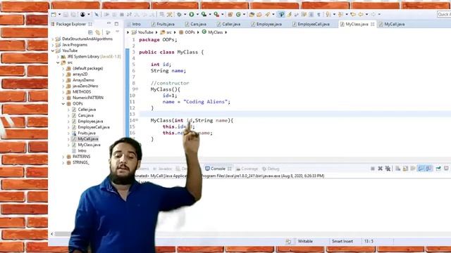
Task: Run program with green play icon
Action: (191, 14)
